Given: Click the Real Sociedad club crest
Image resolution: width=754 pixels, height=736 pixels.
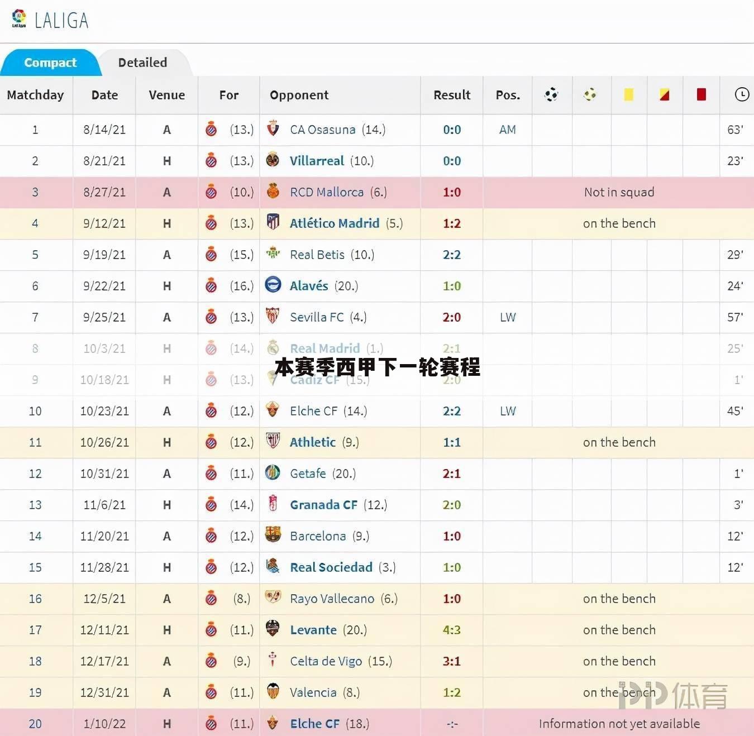Looking at the screenshot, I should pos(273,567).
